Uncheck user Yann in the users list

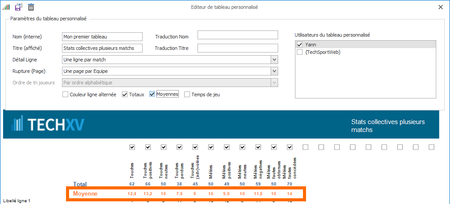(300, 45)
